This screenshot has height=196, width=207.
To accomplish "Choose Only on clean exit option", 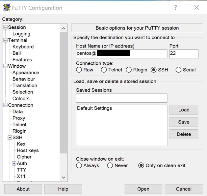I will (x=141, y=165).
